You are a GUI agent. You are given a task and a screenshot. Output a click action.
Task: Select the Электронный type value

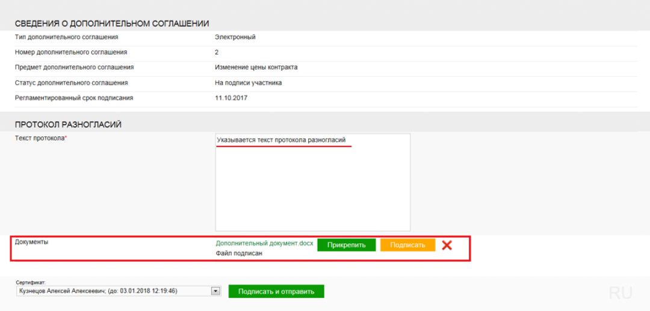235,37
